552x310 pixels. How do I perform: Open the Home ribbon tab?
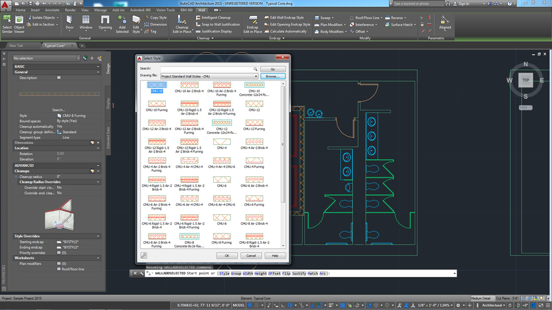coord(21,10)
